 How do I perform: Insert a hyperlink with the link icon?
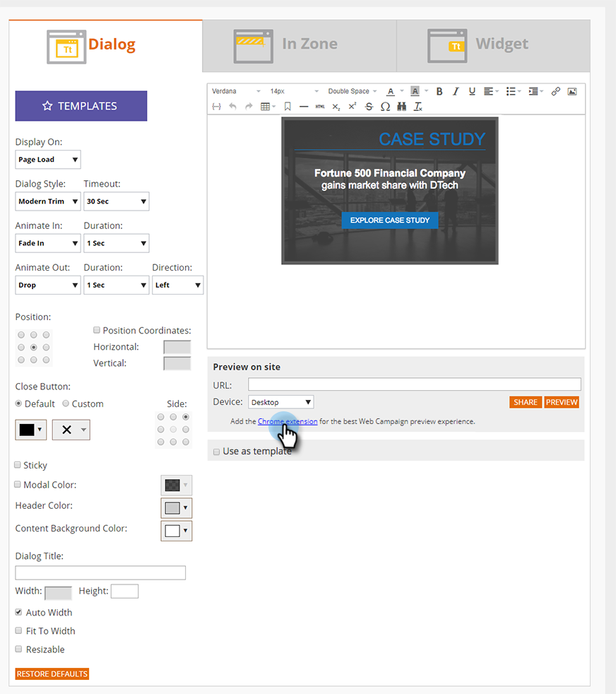pos(556,91)
